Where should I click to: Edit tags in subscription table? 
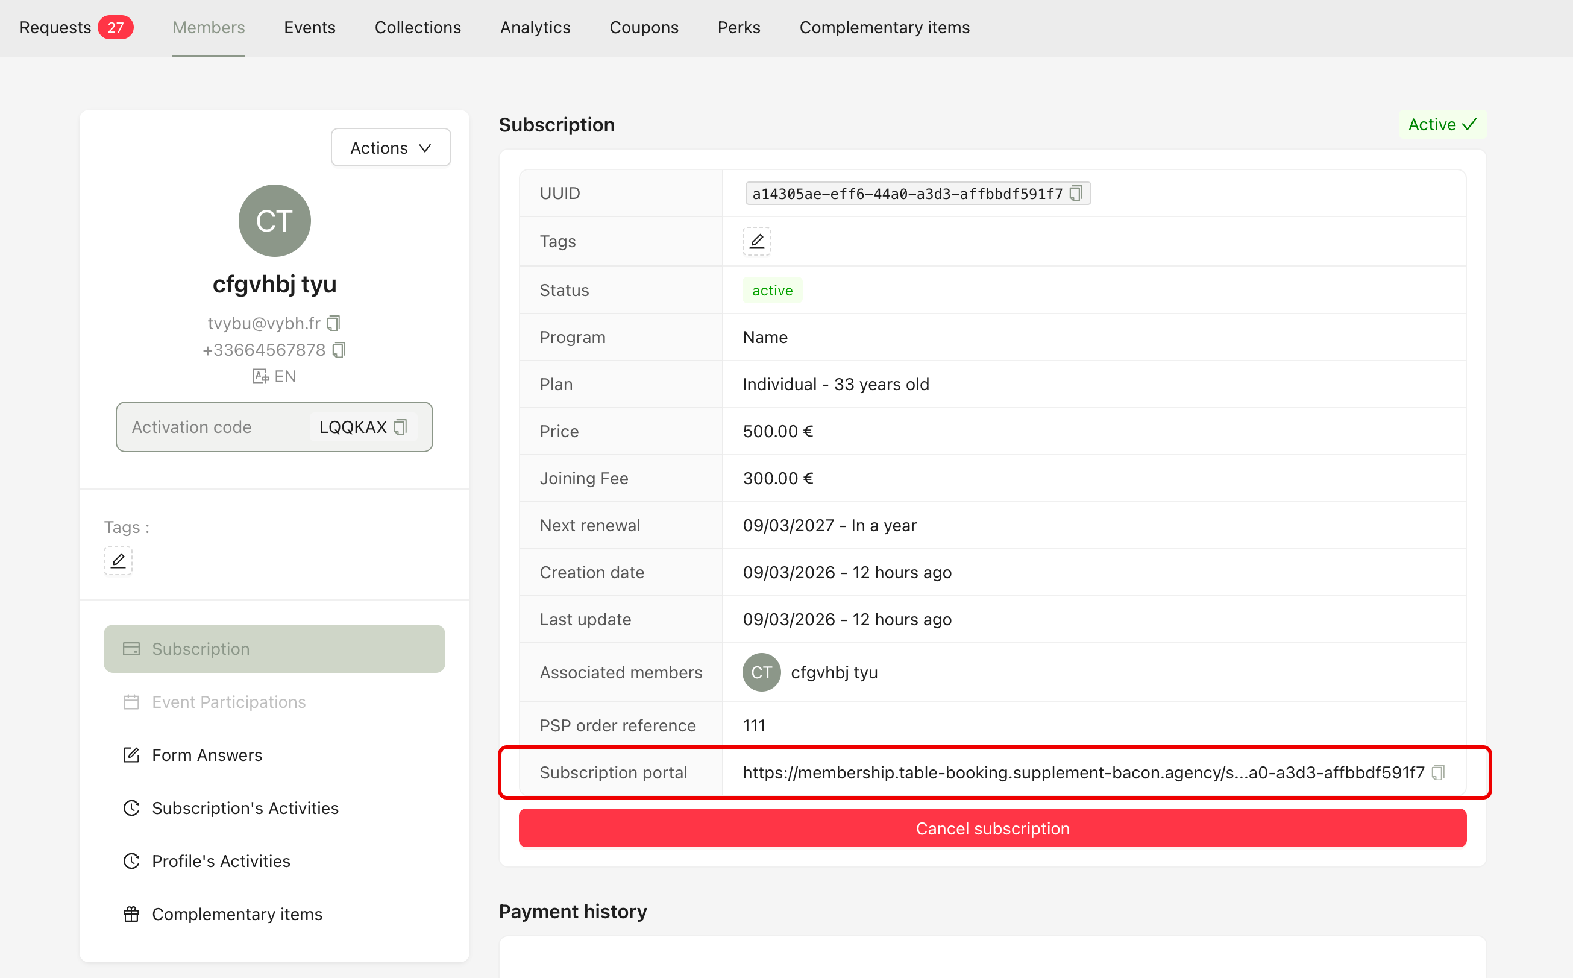(x=756, y=241)
